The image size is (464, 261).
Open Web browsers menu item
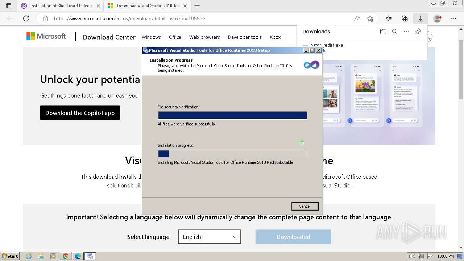(x=204, y=37)
